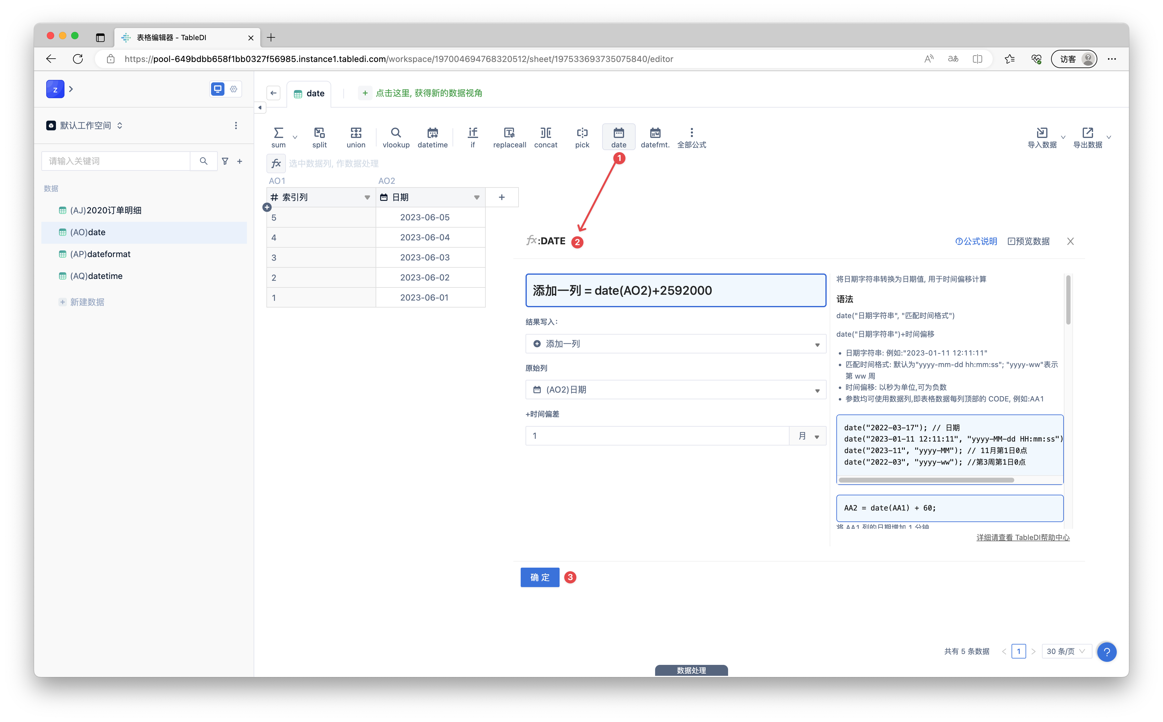
Task: Open the 日期 column header dropdown
Action: [x=476, y=197]
